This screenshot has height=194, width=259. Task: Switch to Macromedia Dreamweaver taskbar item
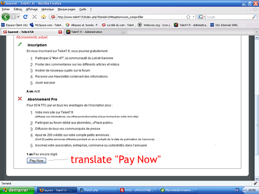pos(178,190)
